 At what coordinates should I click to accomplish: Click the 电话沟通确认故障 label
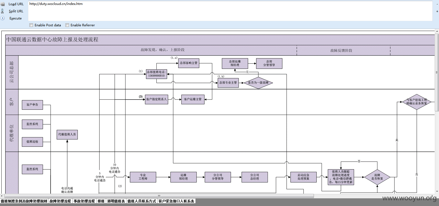[x=67, y=190]
